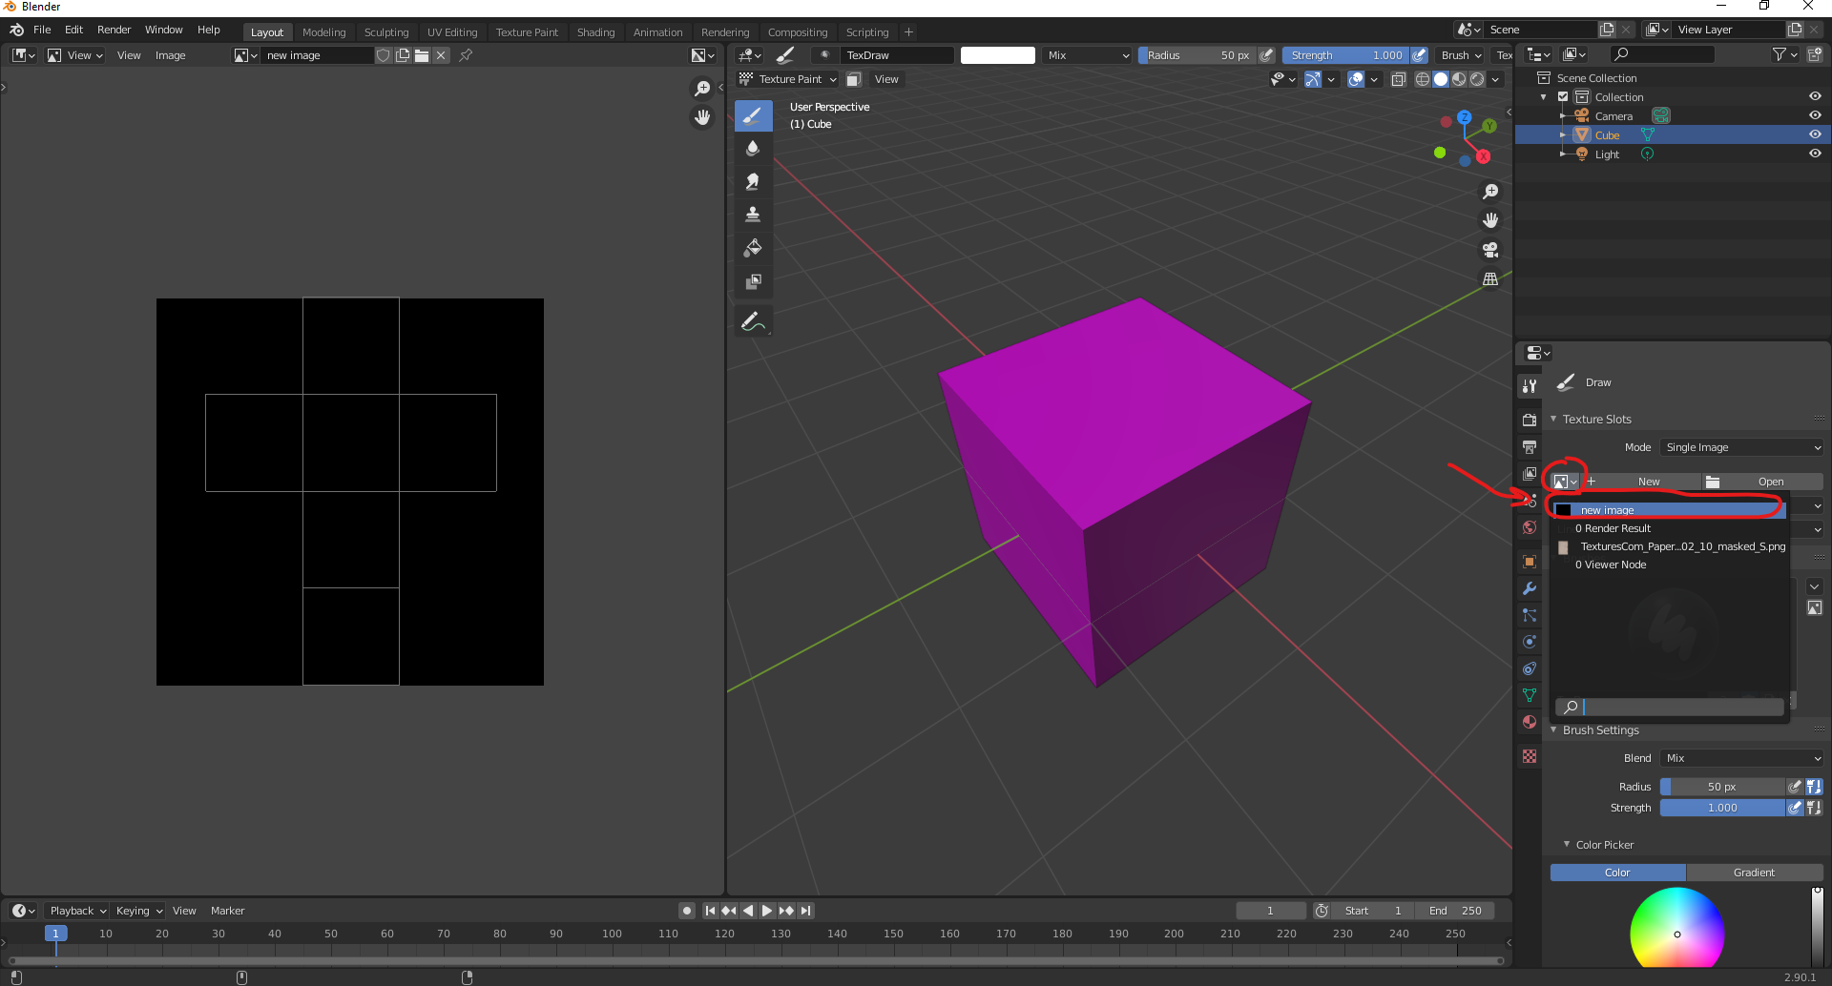Viewport: 1832px width, 986px height.
Task: Select the Smear tool
Action: (753, 181)
